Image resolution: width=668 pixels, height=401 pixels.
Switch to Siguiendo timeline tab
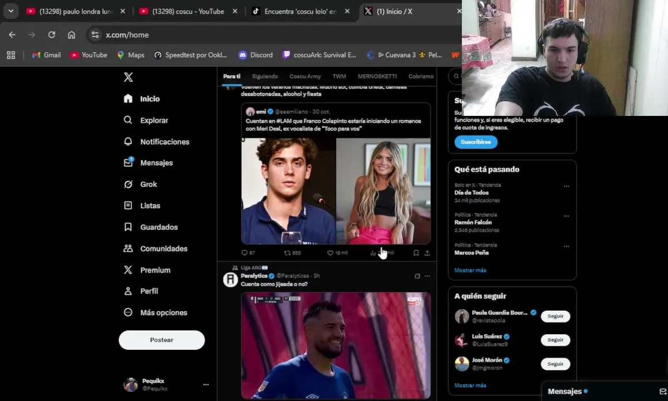pos(264,76)
